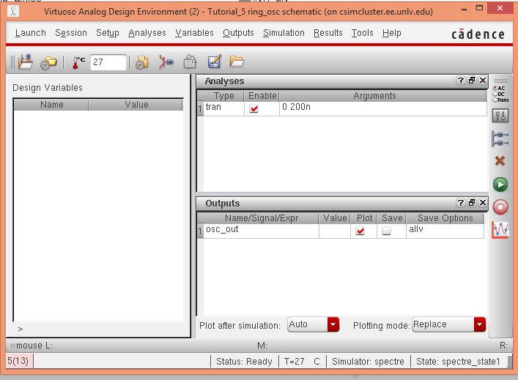This screenshot has width=518, height=380.
Task: Open the Analyses menu
Action: (x=147, y=33)
